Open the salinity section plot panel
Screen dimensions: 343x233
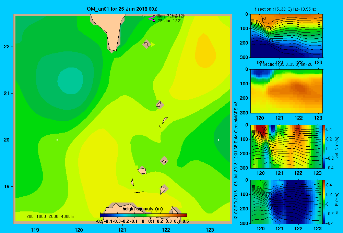pyautogui.click(x=286, y=91)
